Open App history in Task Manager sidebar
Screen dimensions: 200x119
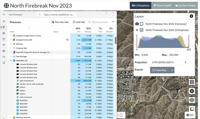pyautogui.click(x=4, y=39)
